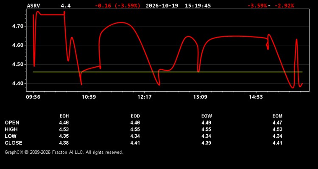Click EOW LOW value 4.34
This screenshot has width=318, height=169.
point(206,136)
